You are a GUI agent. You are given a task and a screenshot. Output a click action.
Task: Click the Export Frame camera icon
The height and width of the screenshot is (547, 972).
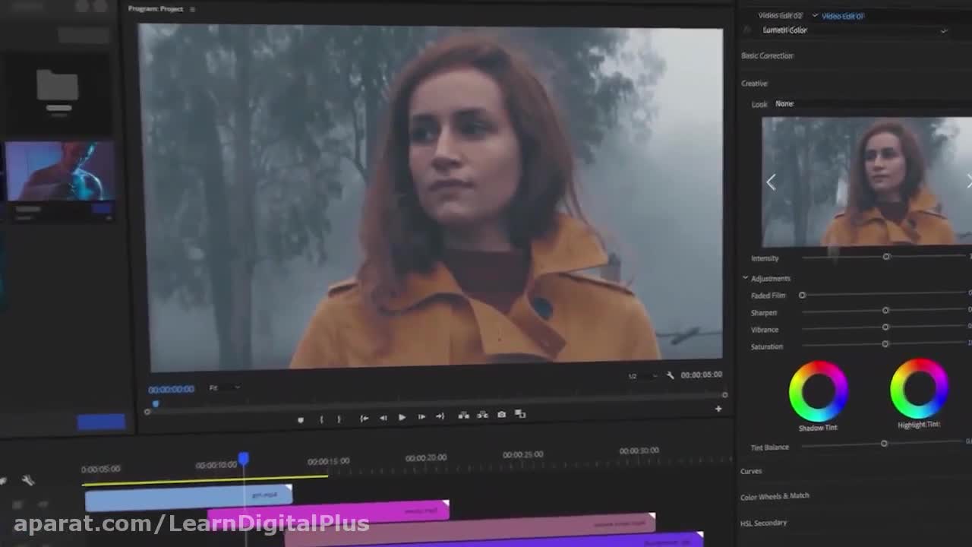pos(501,415)
